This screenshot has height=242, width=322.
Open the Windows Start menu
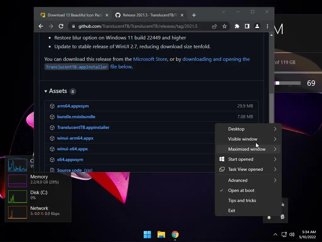pos(147,234)
